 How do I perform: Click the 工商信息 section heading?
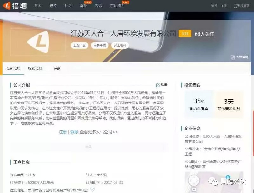(x=21, y=162)
